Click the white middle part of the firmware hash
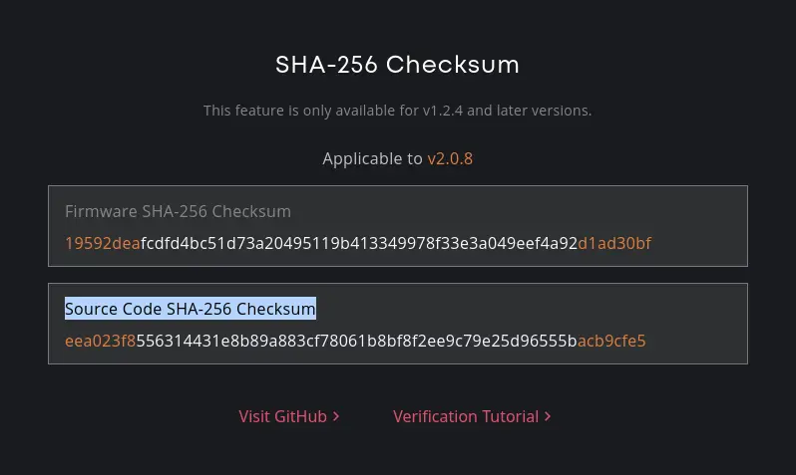 click(x=359, y=243)
